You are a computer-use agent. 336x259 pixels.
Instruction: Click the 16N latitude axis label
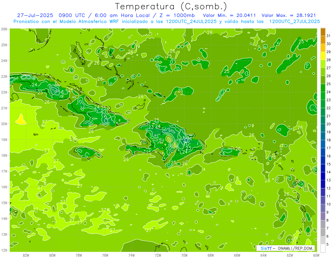(x=4, y=187)
